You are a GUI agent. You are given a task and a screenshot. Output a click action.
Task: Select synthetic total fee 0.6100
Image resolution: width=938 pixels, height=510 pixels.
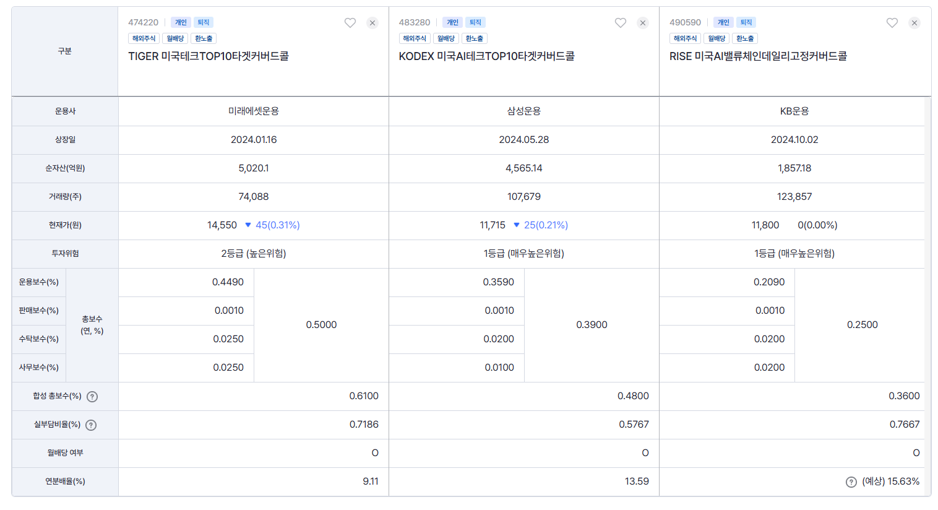click(x=364, y=396)
